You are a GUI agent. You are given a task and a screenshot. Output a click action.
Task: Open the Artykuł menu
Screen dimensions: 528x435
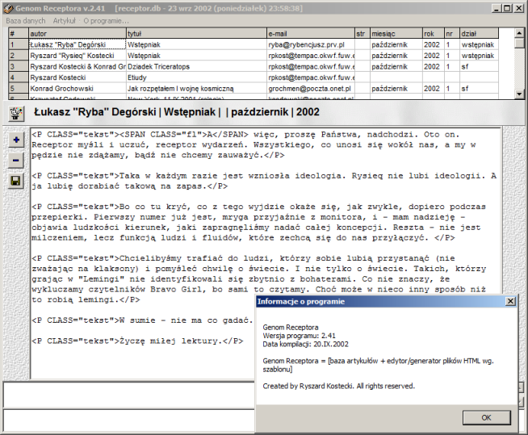tap(65, 19)
